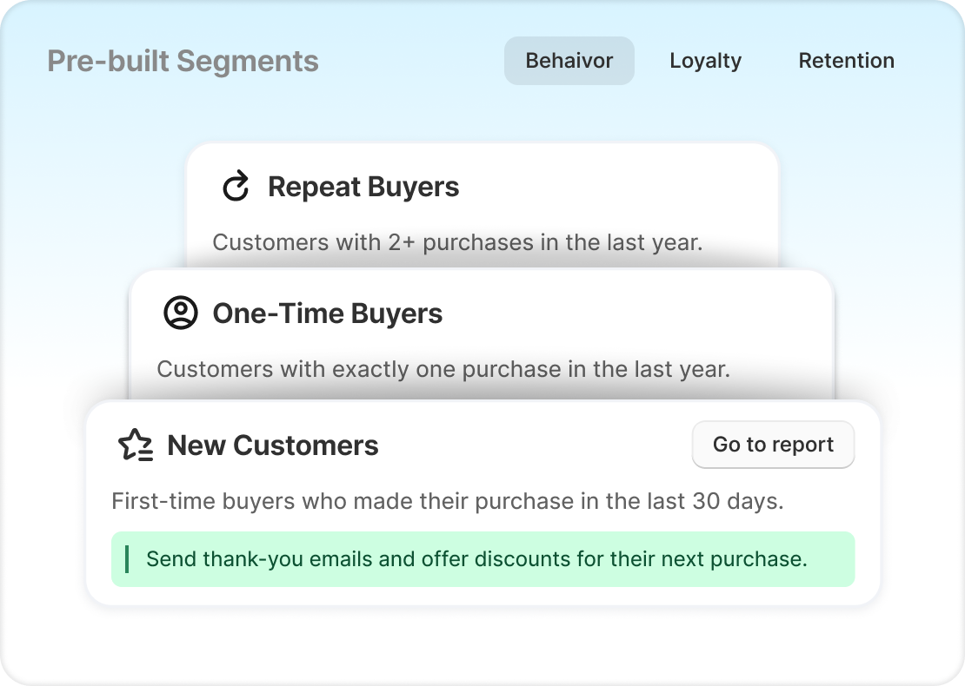Image resolution: width=965 pixels, height=686 pixels.
Task: Select the Retention tab
Action: click(846, 61)
